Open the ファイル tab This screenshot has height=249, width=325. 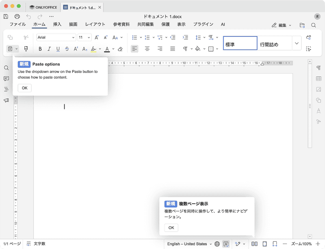[x=17, y=24]
